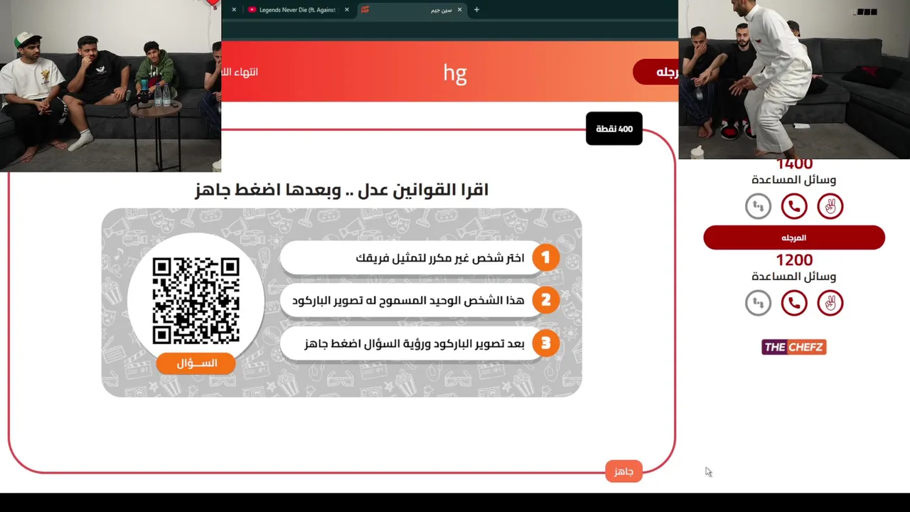Click the orange number 2 rule badge
The image size is (910, 512).
(546, 300)
